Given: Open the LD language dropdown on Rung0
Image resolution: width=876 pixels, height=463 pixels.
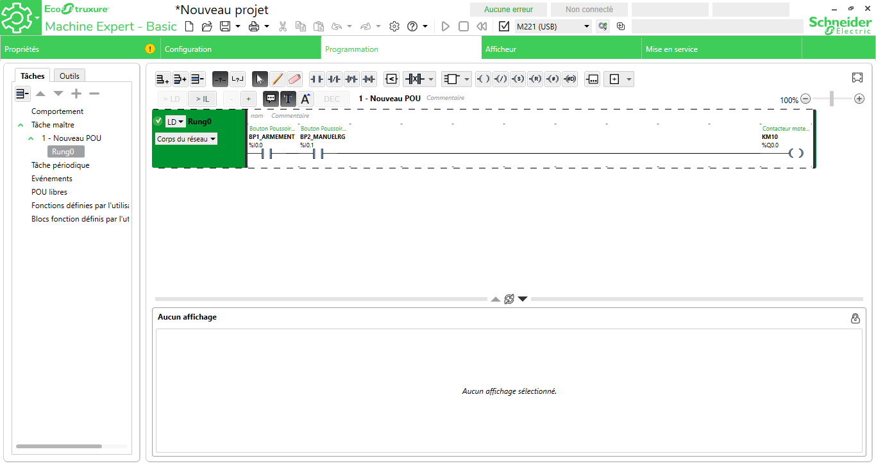Looking at the screenshot, I should click(x=176, y=122).
